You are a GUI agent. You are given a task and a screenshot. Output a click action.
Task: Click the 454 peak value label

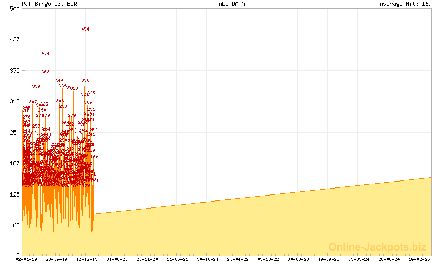coord(85,29)
